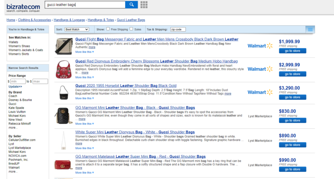Open the Sort Best Match dropdown
This screenshot has height=179, width=334.
pos(77,29)
